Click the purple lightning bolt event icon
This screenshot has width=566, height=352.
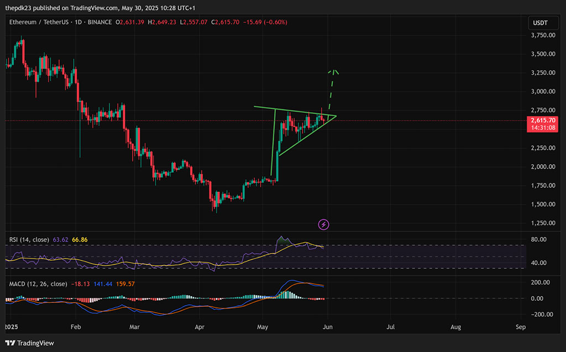click(x=323, y=224)
